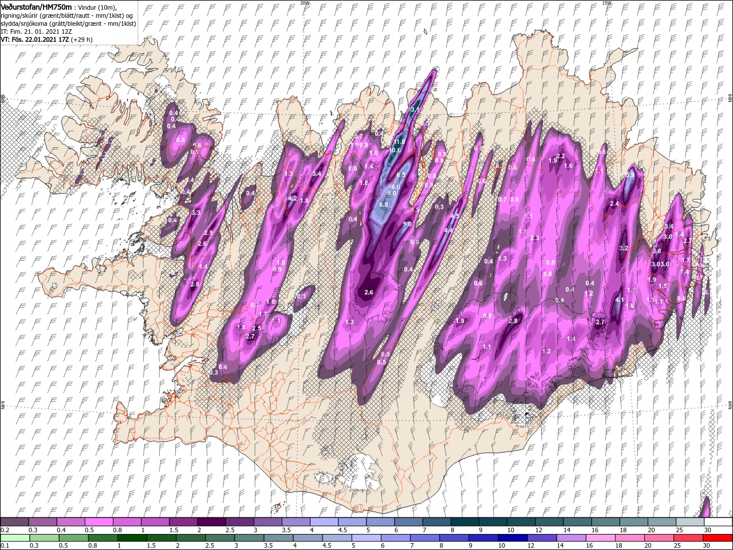Viewport: 733px width, 550px height.
Task: Click the '0.1' label in the lower rain legend
Action: tap(5, 546)
